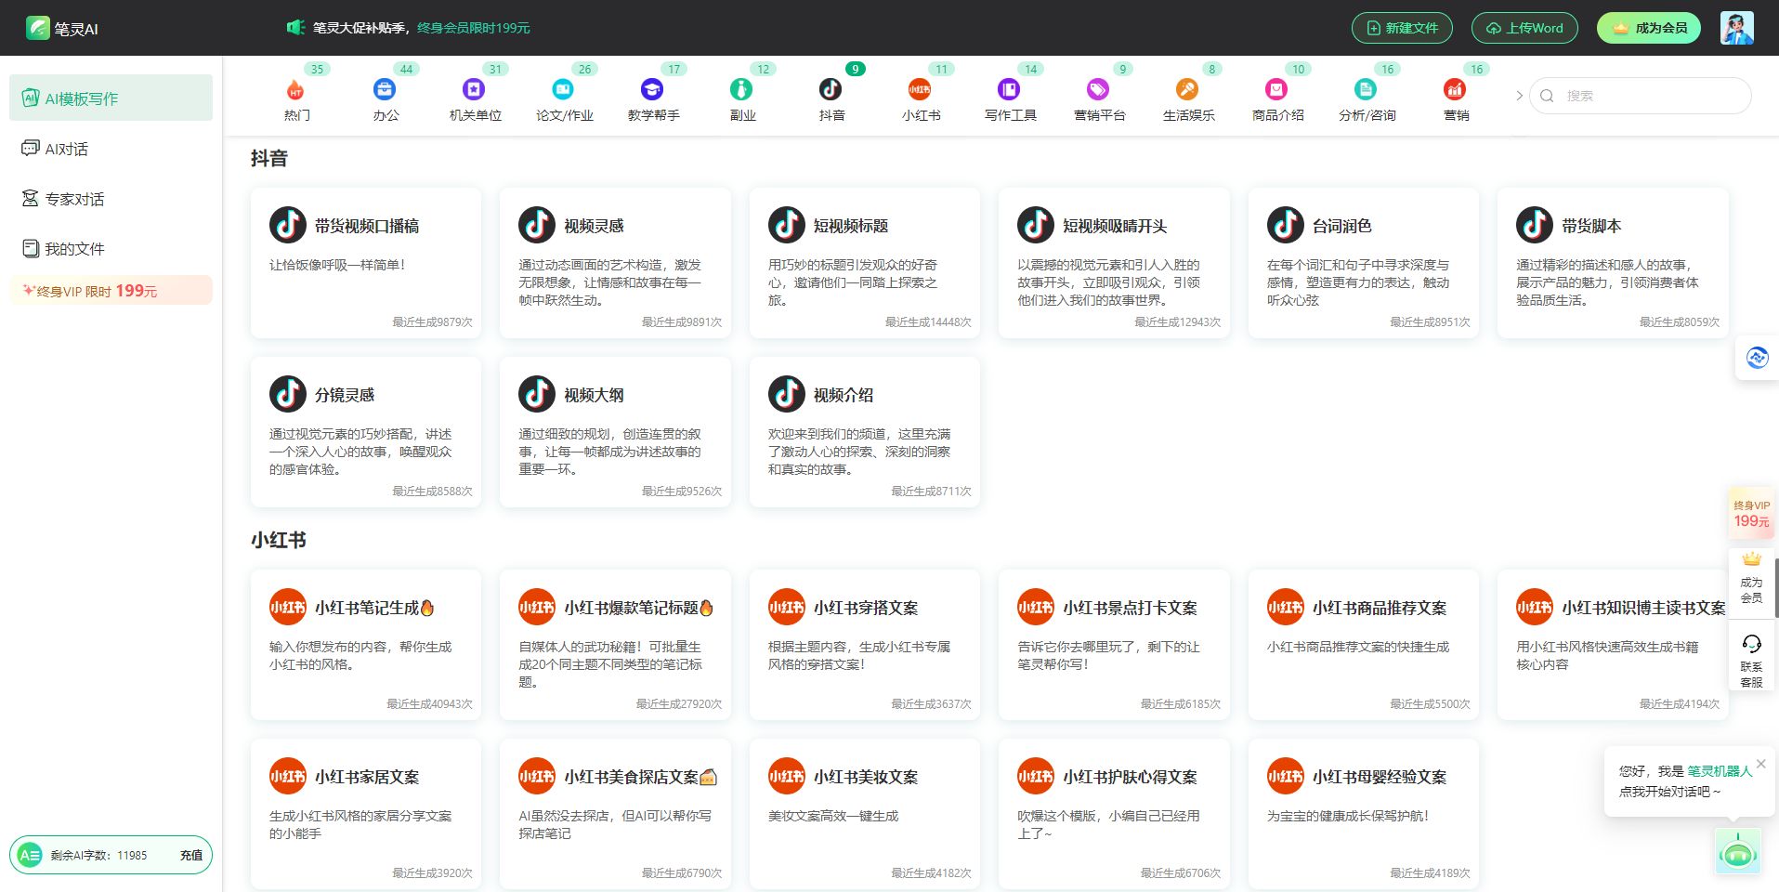Open the 小红书美食探店文案 template card
This screenshot has height=892, width=1779.
click(615, 813)
